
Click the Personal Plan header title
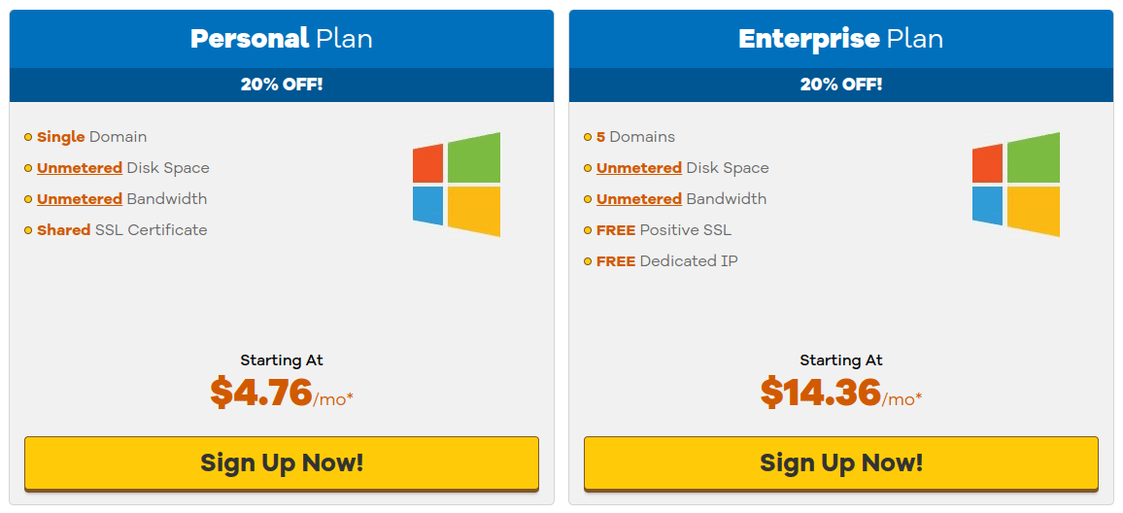click(282, 39)
